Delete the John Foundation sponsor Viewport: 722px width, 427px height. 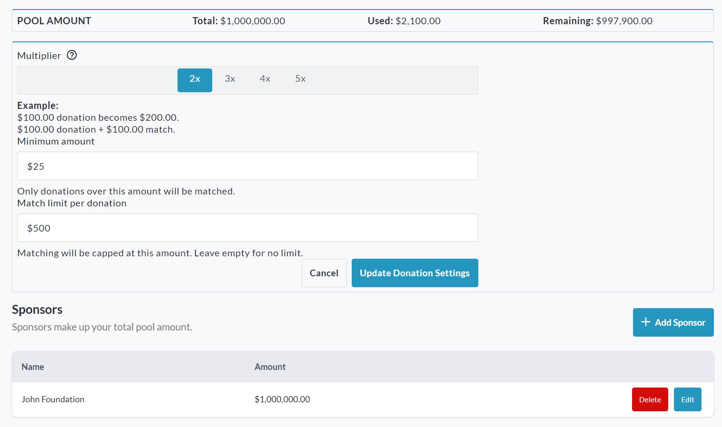[x=650, y=399]
